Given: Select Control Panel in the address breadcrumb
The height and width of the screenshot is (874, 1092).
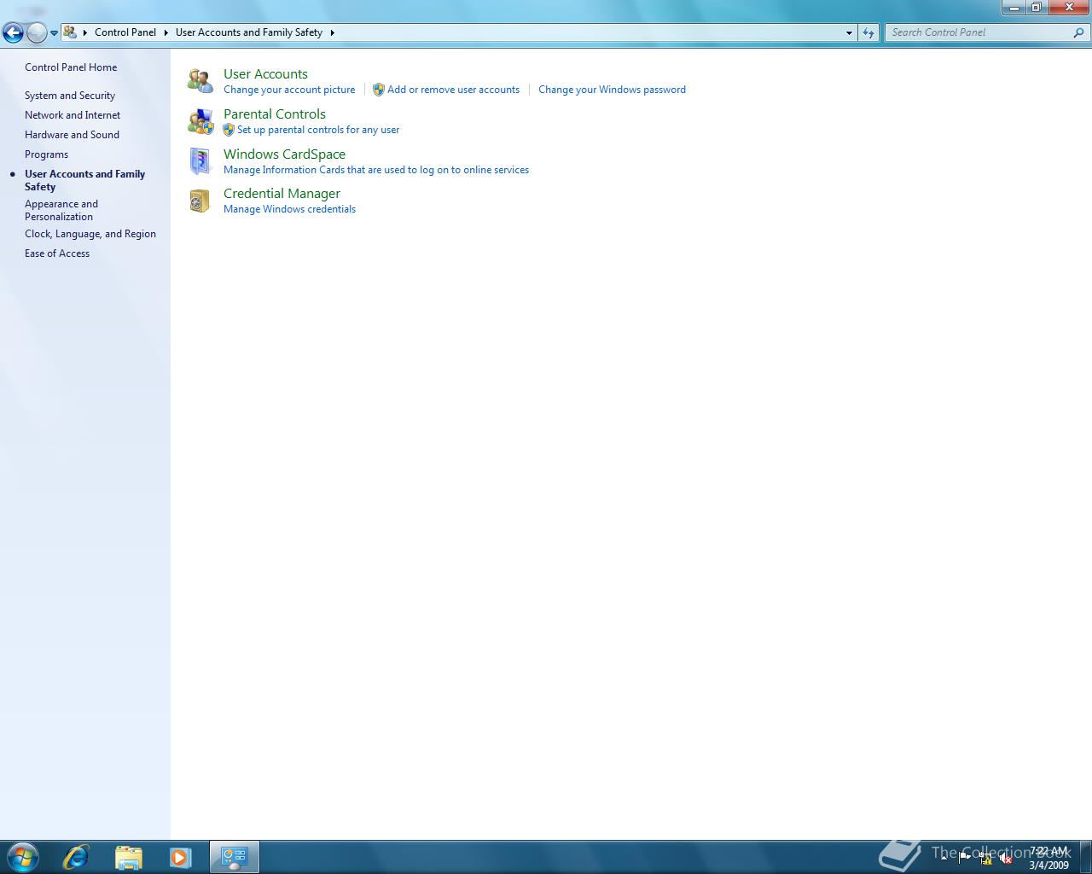Looking at the screenshot, I should click(x=125, y=32).
